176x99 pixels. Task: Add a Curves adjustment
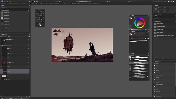[x=157, y=89]
